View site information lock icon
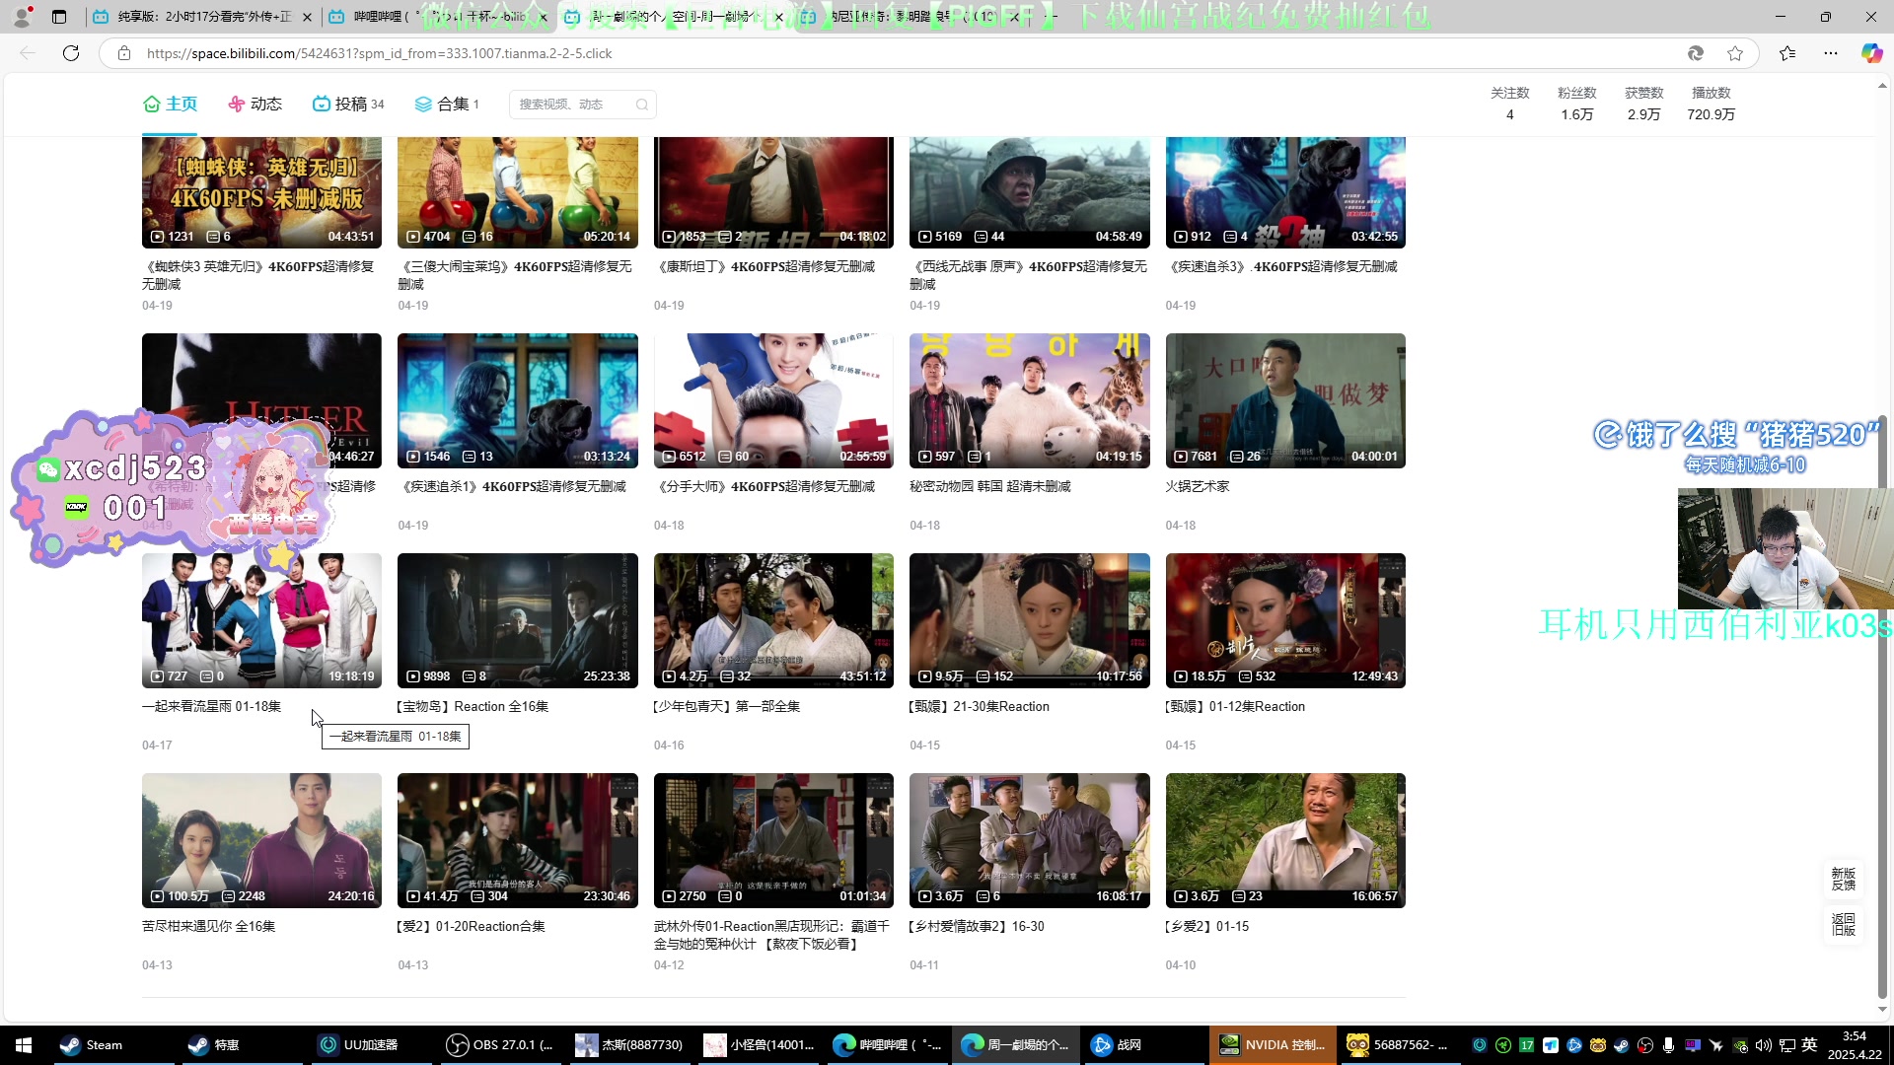The image size is (1894, 1065). coord(124,53)
